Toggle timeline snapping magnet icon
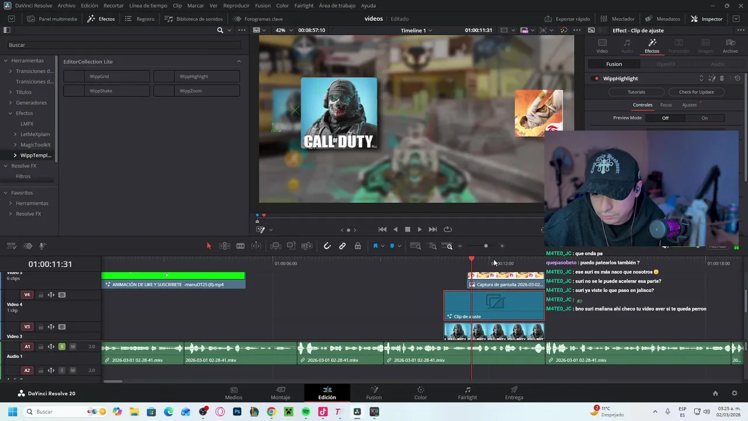Image resolution: width=748 pixels, height=421 pixels. pyautogui.click(x=327, y=246)
